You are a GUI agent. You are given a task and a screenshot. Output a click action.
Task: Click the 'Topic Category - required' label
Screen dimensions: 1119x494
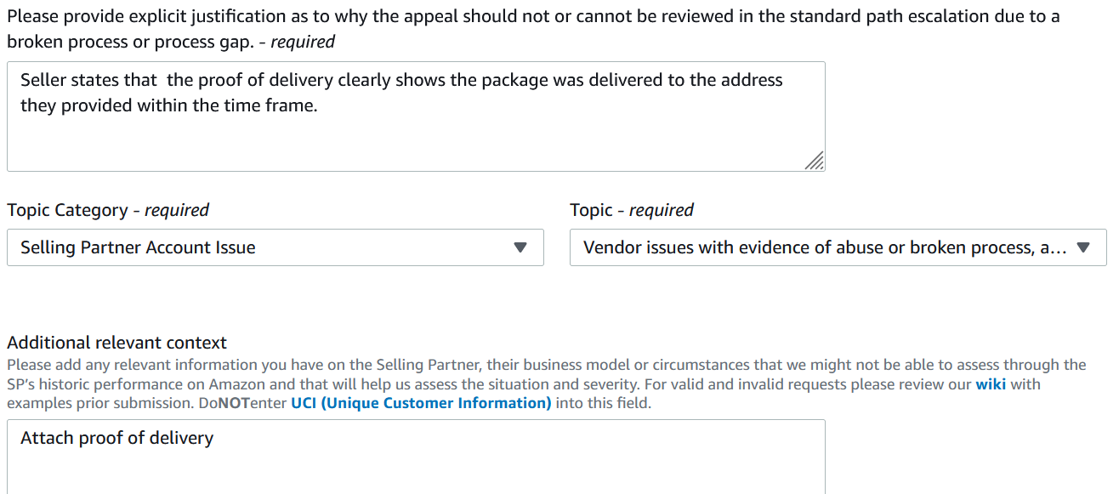(x=108, y=210)
